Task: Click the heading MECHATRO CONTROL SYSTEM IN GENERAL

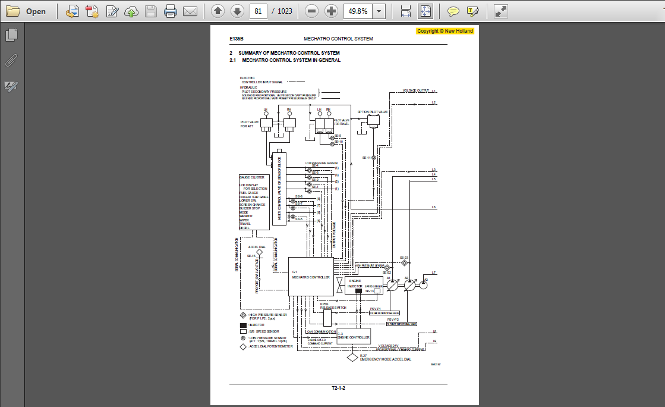Action: [x=291, y=60]
